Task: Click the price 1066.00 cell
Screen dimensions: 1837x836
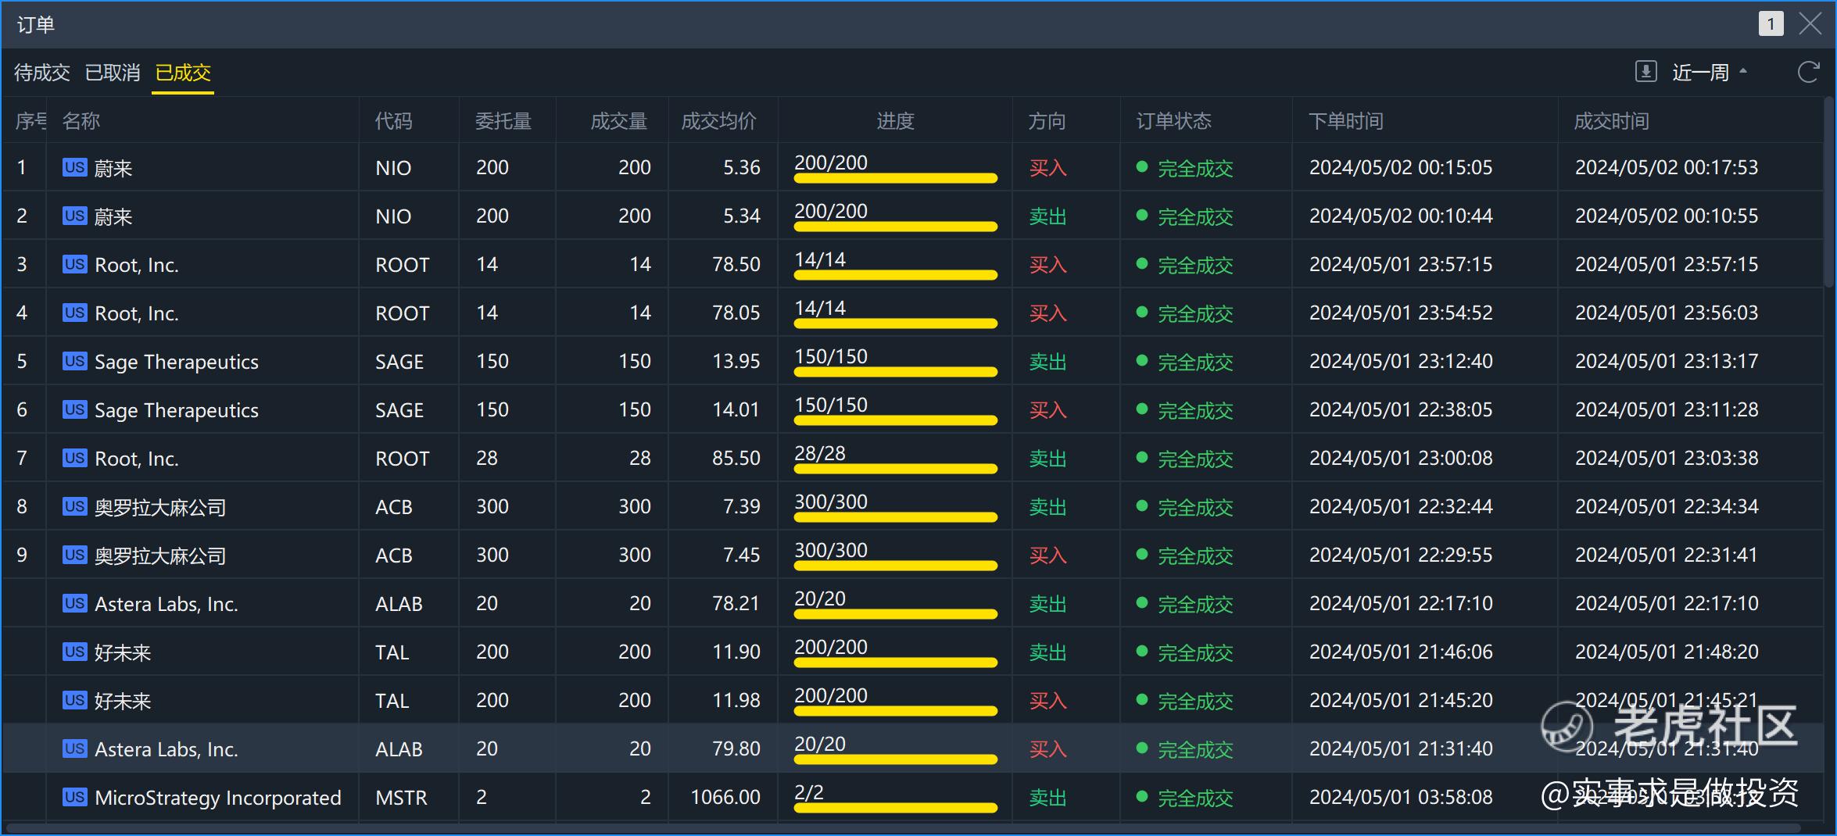Action: (x=725, y=797)
